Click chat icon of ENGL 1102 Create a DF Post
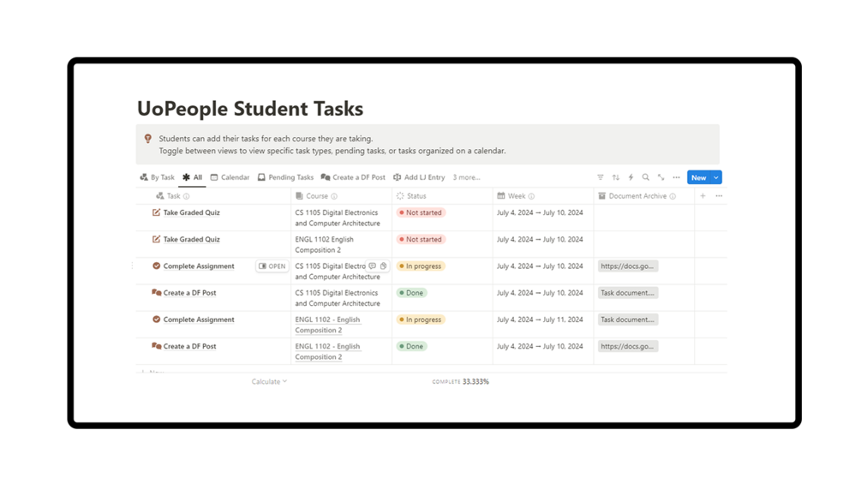This screenshot has height=484, width=861. [157, 346]
